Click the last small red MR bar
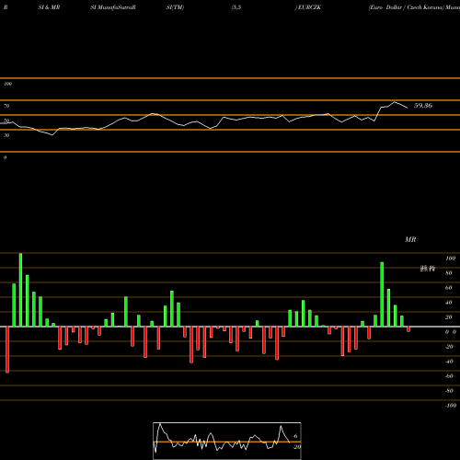The height and width of the screenshot is (460, 460). (x=408, y=329)
